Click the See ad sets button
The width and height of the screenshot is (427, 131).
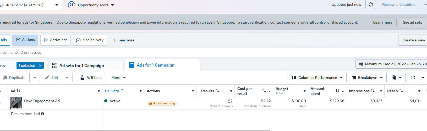[412, 22]
